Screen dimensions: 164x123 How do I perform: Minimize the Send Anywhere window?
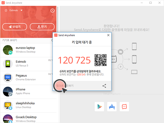click(142, 3)
